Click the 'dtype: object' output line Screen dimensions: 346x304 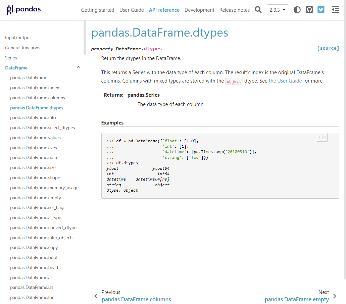point(122,190)
